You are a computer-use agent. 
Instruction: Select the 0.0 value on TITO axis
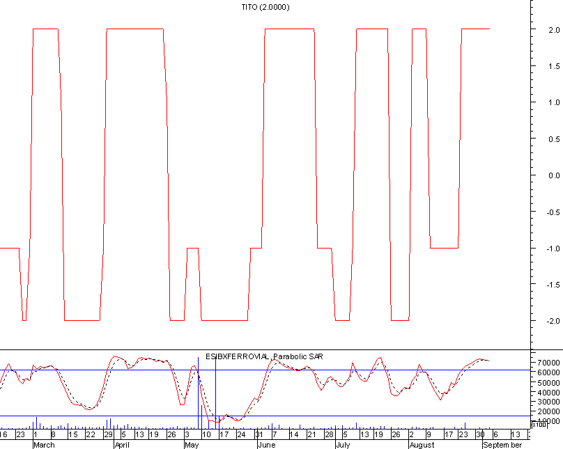[x=554, y=175]
